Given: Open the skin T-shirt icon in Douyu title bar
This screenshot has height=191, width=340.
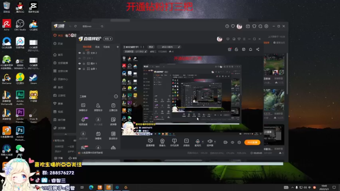Looking at the screenshot, I should [254, 26].
